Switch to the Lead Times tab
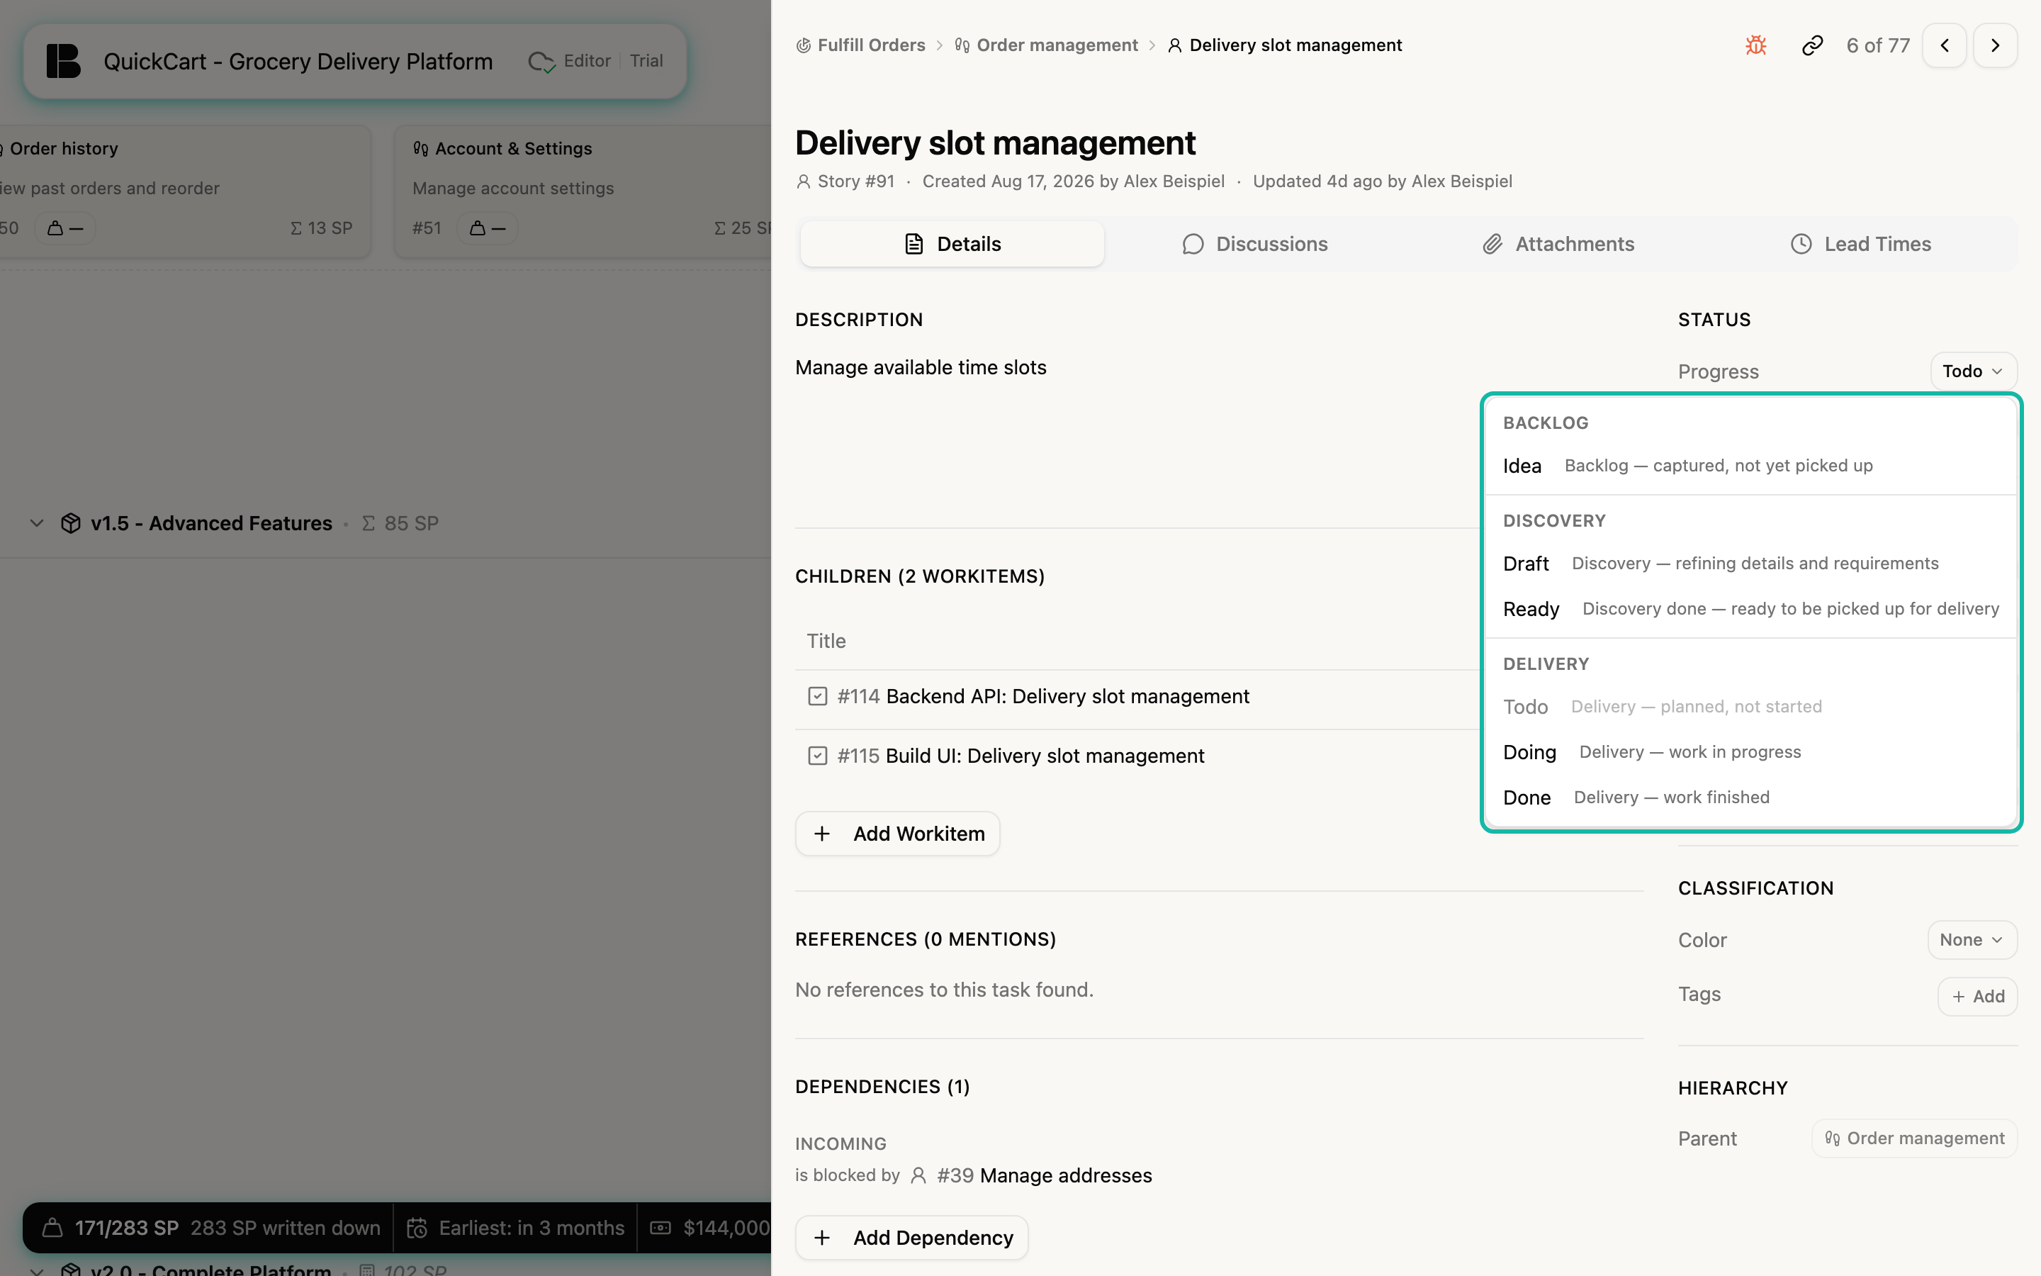This screenshot has width=2041, height=1276. 1862,244
